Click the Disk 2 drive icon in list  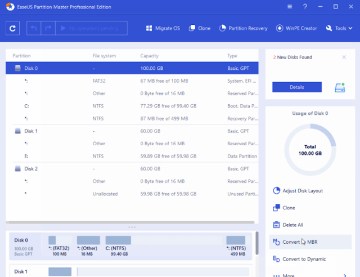click(x=17, y=169)
